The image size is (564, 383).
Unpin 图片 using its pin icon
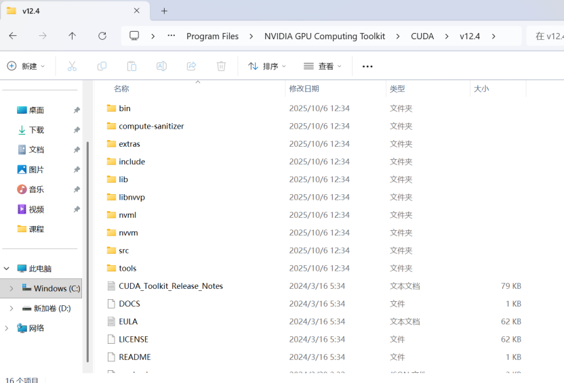point(77,169)
